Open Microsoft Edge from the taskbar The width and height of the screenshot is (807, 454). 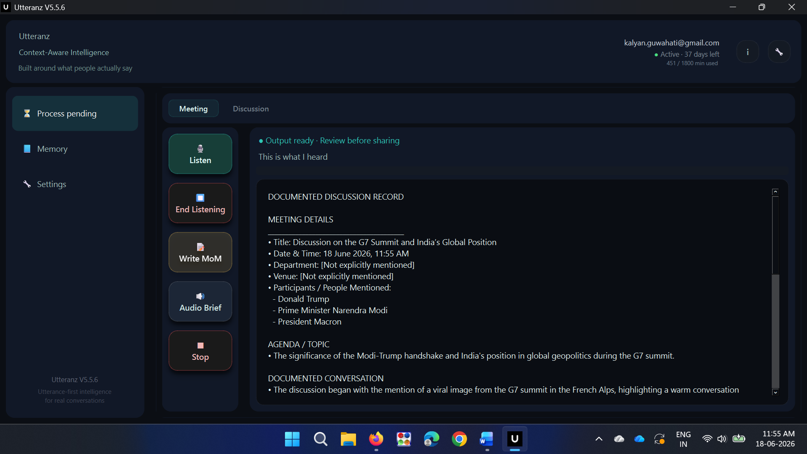[431, 439]
